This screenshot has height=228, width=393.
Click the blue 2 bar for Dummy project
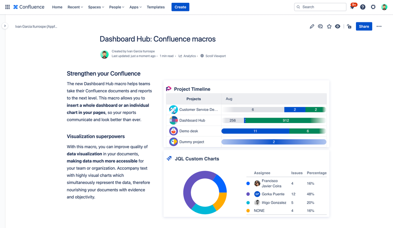coord(274,142)
